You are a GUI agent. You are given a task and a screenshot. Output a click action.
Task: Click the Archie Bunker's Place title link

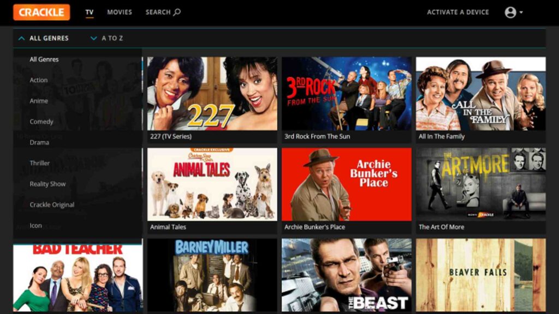click(x=315, y=227)
